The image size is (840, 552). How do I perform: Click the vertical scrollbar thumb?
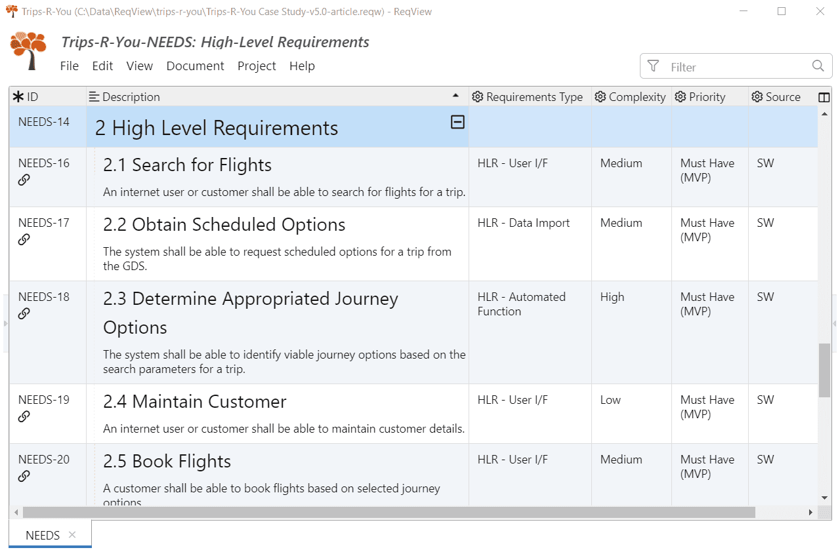coord(824,370)
